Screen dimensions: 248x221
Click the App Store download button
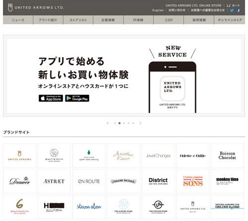coord(51,98)
